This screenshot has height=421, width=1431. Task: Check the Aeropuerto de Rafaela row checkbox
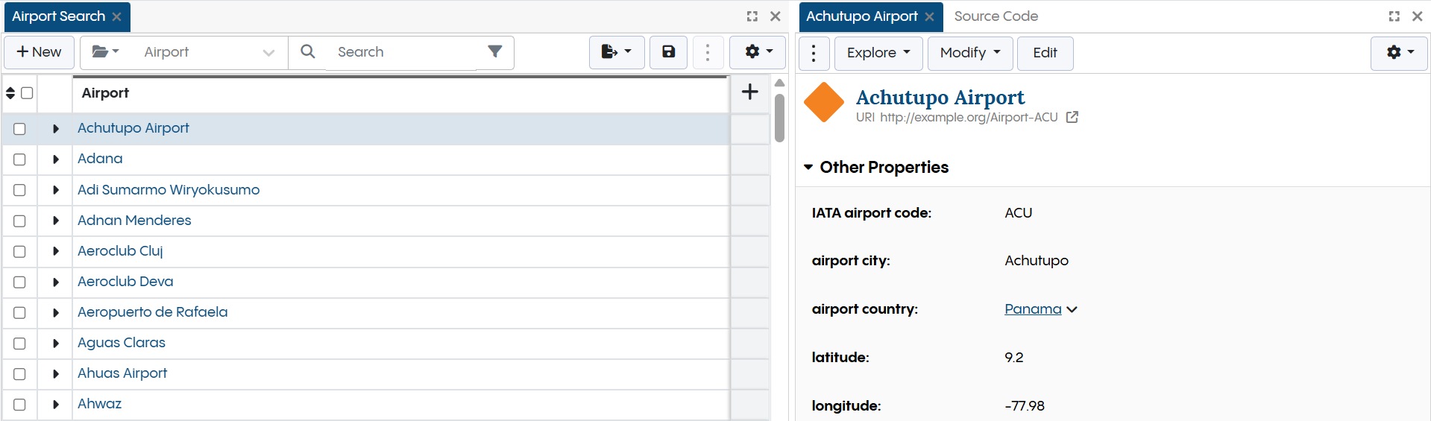point(19,313)
